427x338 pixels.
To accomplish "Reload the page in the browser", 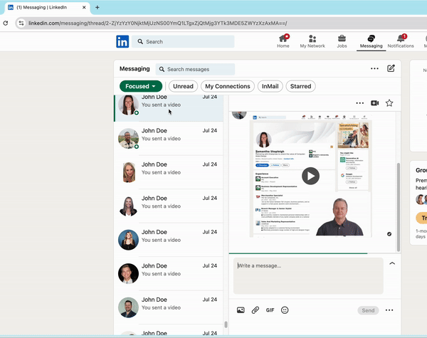I will (6, 23).
